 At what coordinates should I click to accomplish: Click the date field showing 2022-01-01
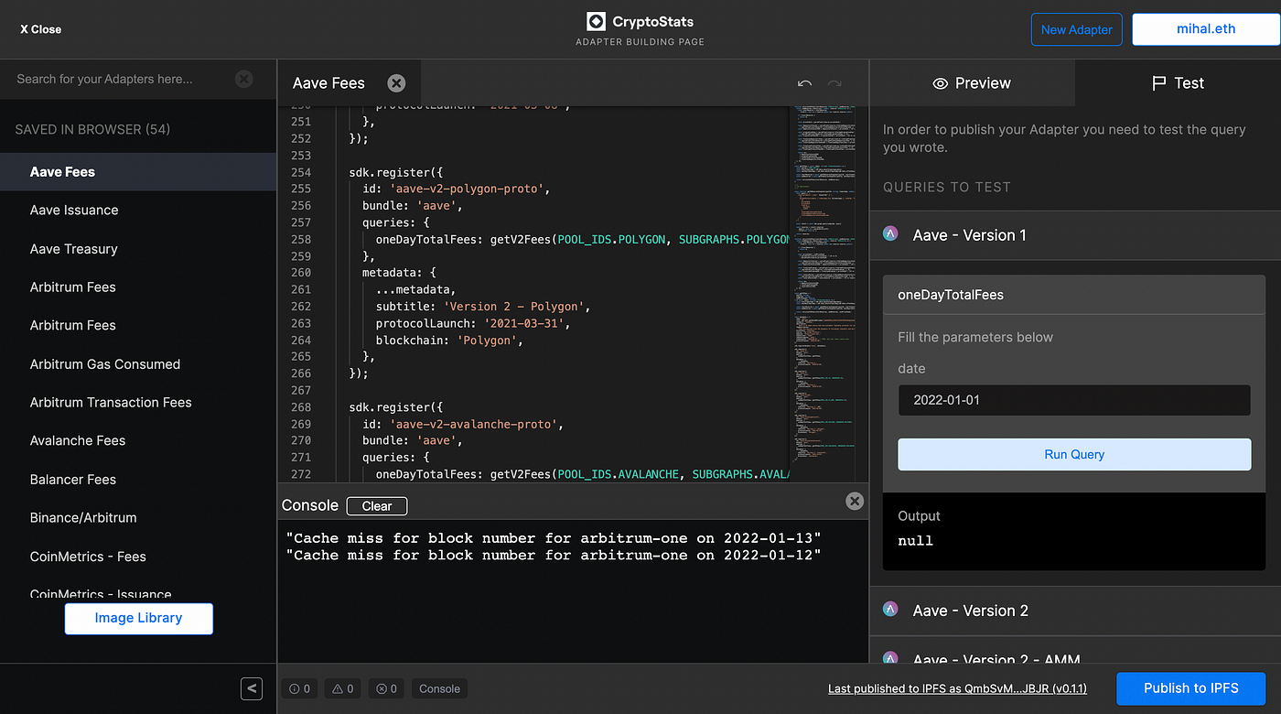point(1074,400)
